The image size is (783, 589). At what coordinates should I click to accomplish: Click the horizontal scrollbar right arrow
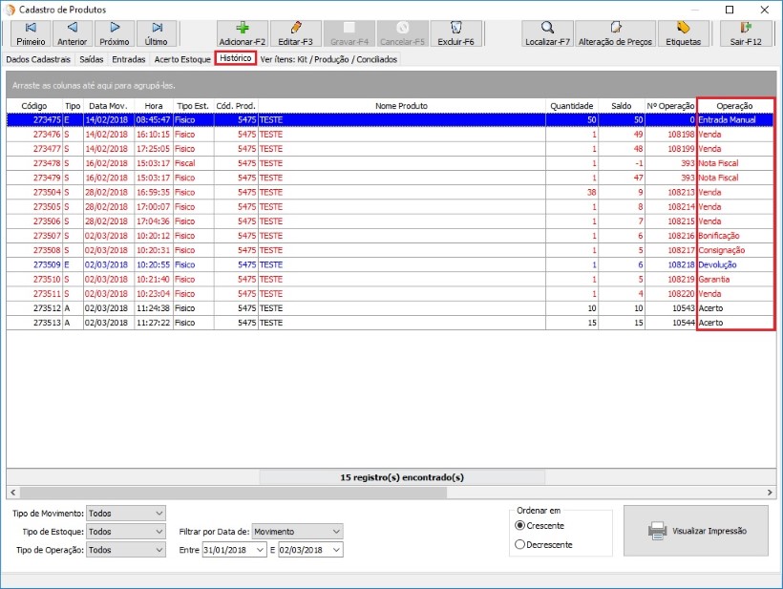(x=770, y=492)
